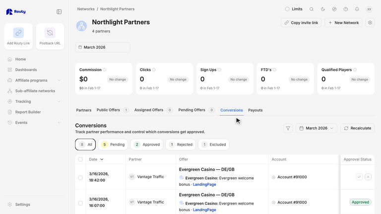The image size is (381, 214).
Task: Click Account column header
Action: (x=279, y=159)
